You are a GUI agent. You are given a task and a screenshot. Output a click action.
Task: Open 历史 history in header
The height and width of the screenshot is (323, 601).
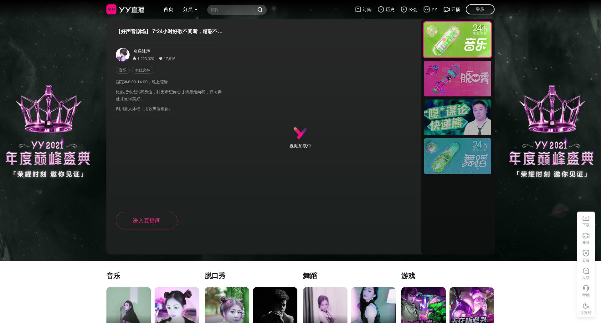pos(386,9)
